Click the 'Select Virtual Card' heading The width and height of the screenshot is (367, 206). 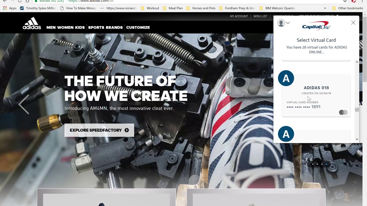316,40
